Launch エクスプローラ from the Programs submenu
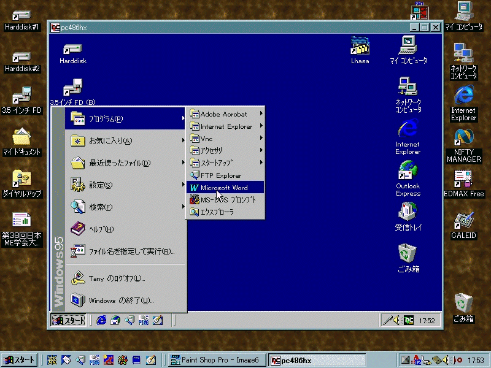491x368 pixels. click(225, 212)
